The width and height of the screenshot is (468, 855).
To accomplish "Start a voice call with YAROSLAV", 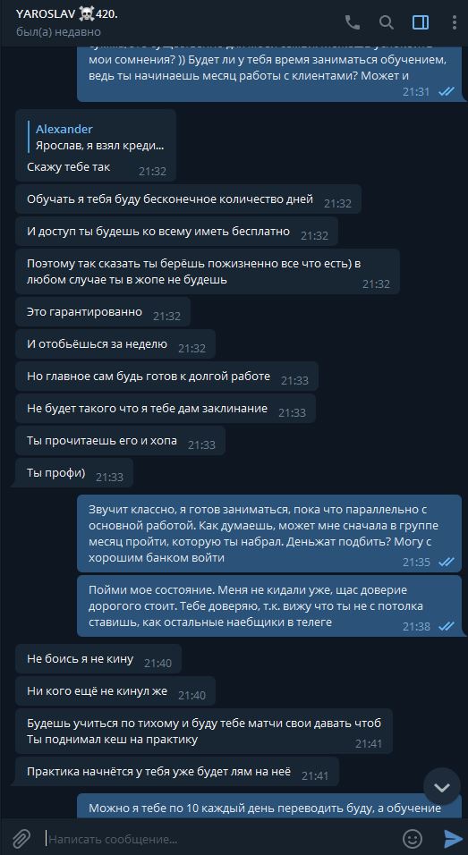I will click(x=353, y=22).
